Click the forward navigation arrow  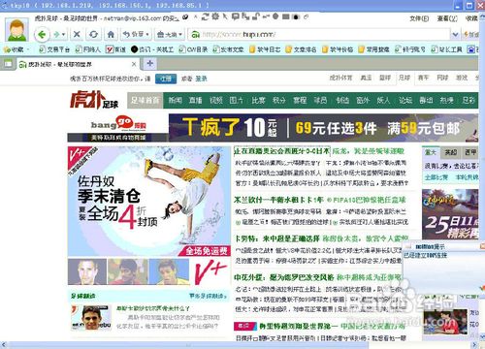(x=57, y=34)
